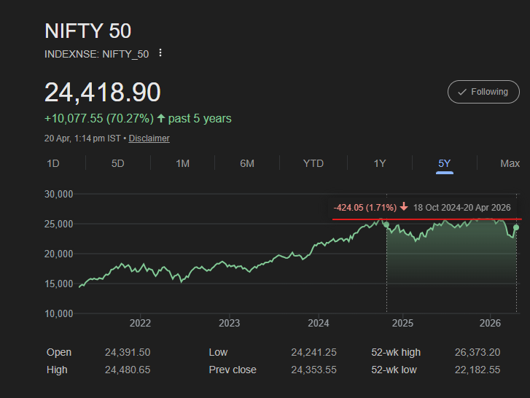Show the YTD chart range
The width and height of the screenshot is (530, 398).
[313, 163]
